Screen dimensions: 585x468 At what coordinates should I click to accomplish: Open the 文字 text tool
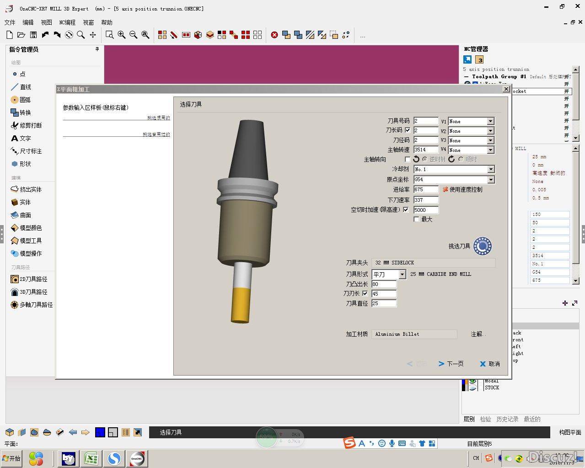pos(21,138)
